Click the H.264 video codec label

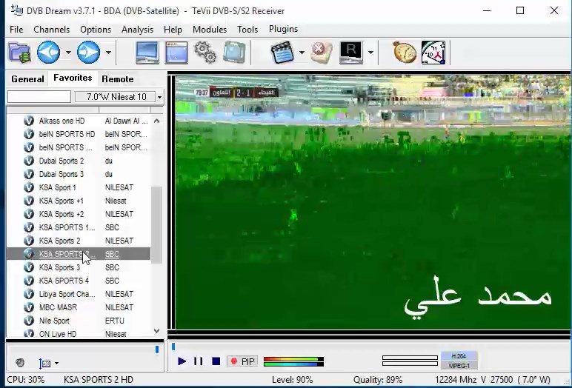tap(459, 356)
